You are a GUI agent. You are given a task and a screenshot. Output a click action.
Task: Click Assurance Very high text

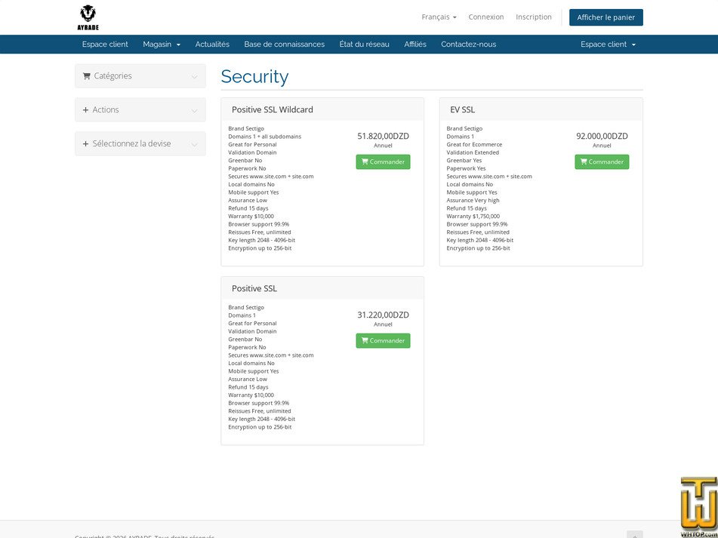473,201
